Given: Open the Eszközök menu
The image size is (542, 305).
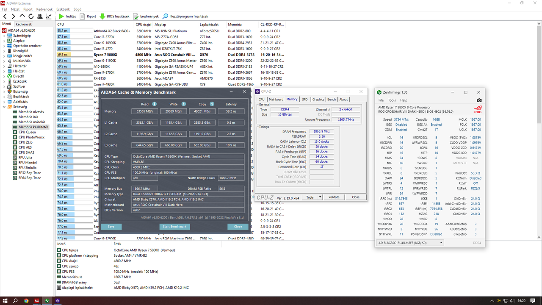Looking at the screenshot, I should pyautogui.click(x=63, y=9).
